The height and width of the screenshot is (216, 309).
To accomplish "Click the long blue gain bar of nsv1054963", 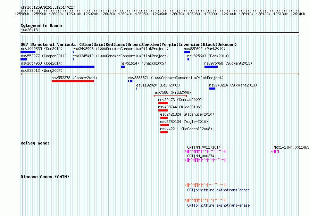I will point(58,67).
